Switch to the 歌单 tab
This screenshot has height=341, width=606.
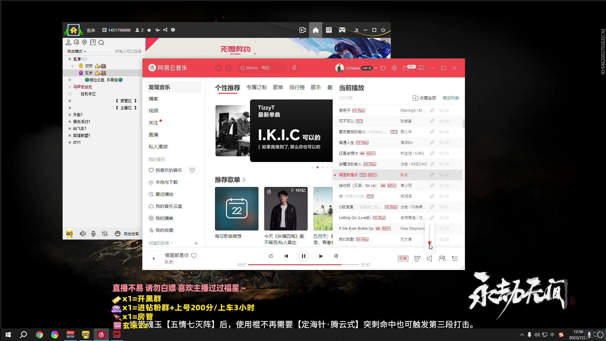(x=278, y=87)
